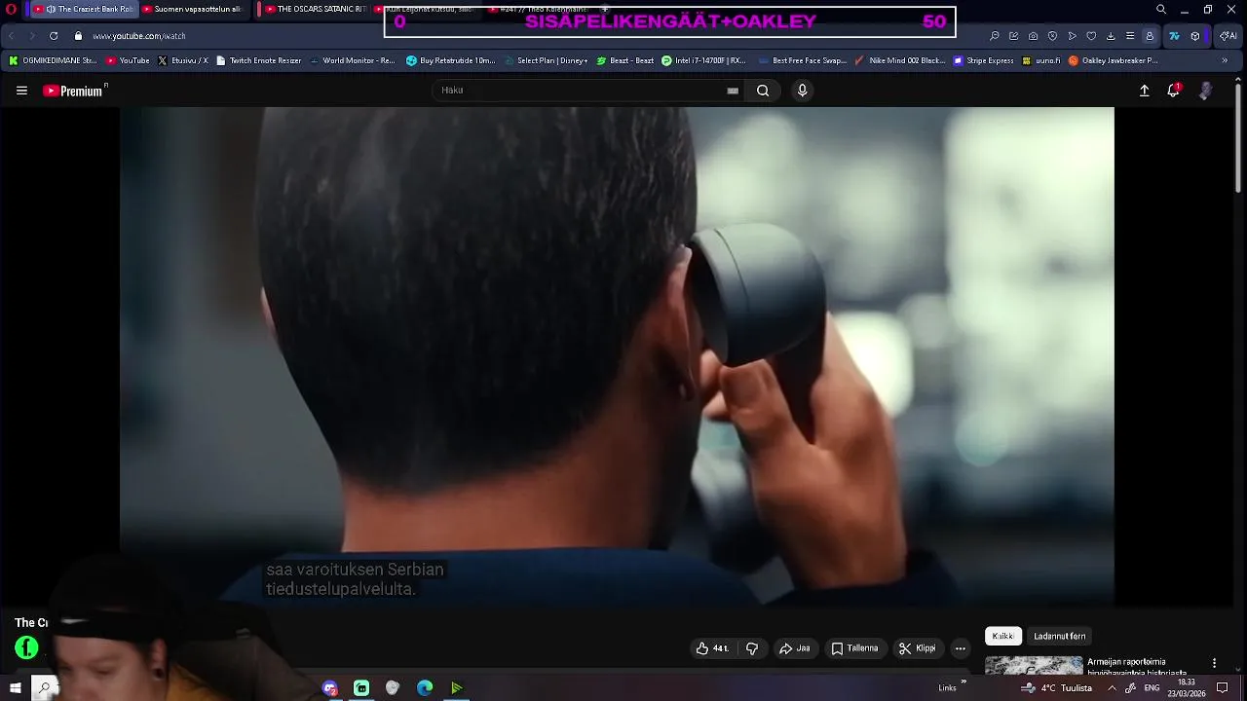Open Opera VPN shield toolbar icon
The image size is (1247, 701).
[1052, 36]
